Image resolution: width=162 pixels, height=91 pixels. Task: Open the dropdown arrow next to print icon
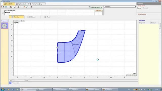pos(21,7)
